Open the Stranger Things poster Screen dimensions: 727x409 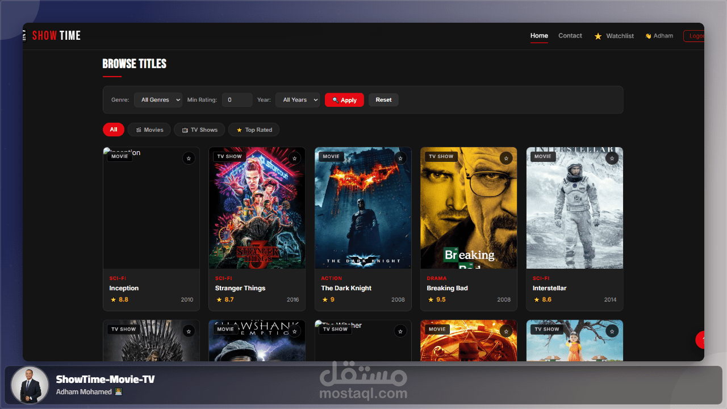click(x=257, y=208)
